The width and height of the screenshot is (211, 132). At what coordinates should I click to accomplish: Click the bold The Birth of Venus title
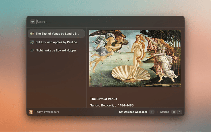point(104,99)
